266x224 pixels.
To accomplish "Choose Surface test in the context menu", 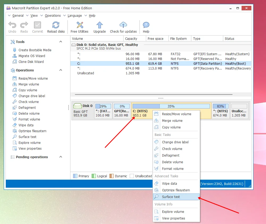I will [x=171, y=197].
